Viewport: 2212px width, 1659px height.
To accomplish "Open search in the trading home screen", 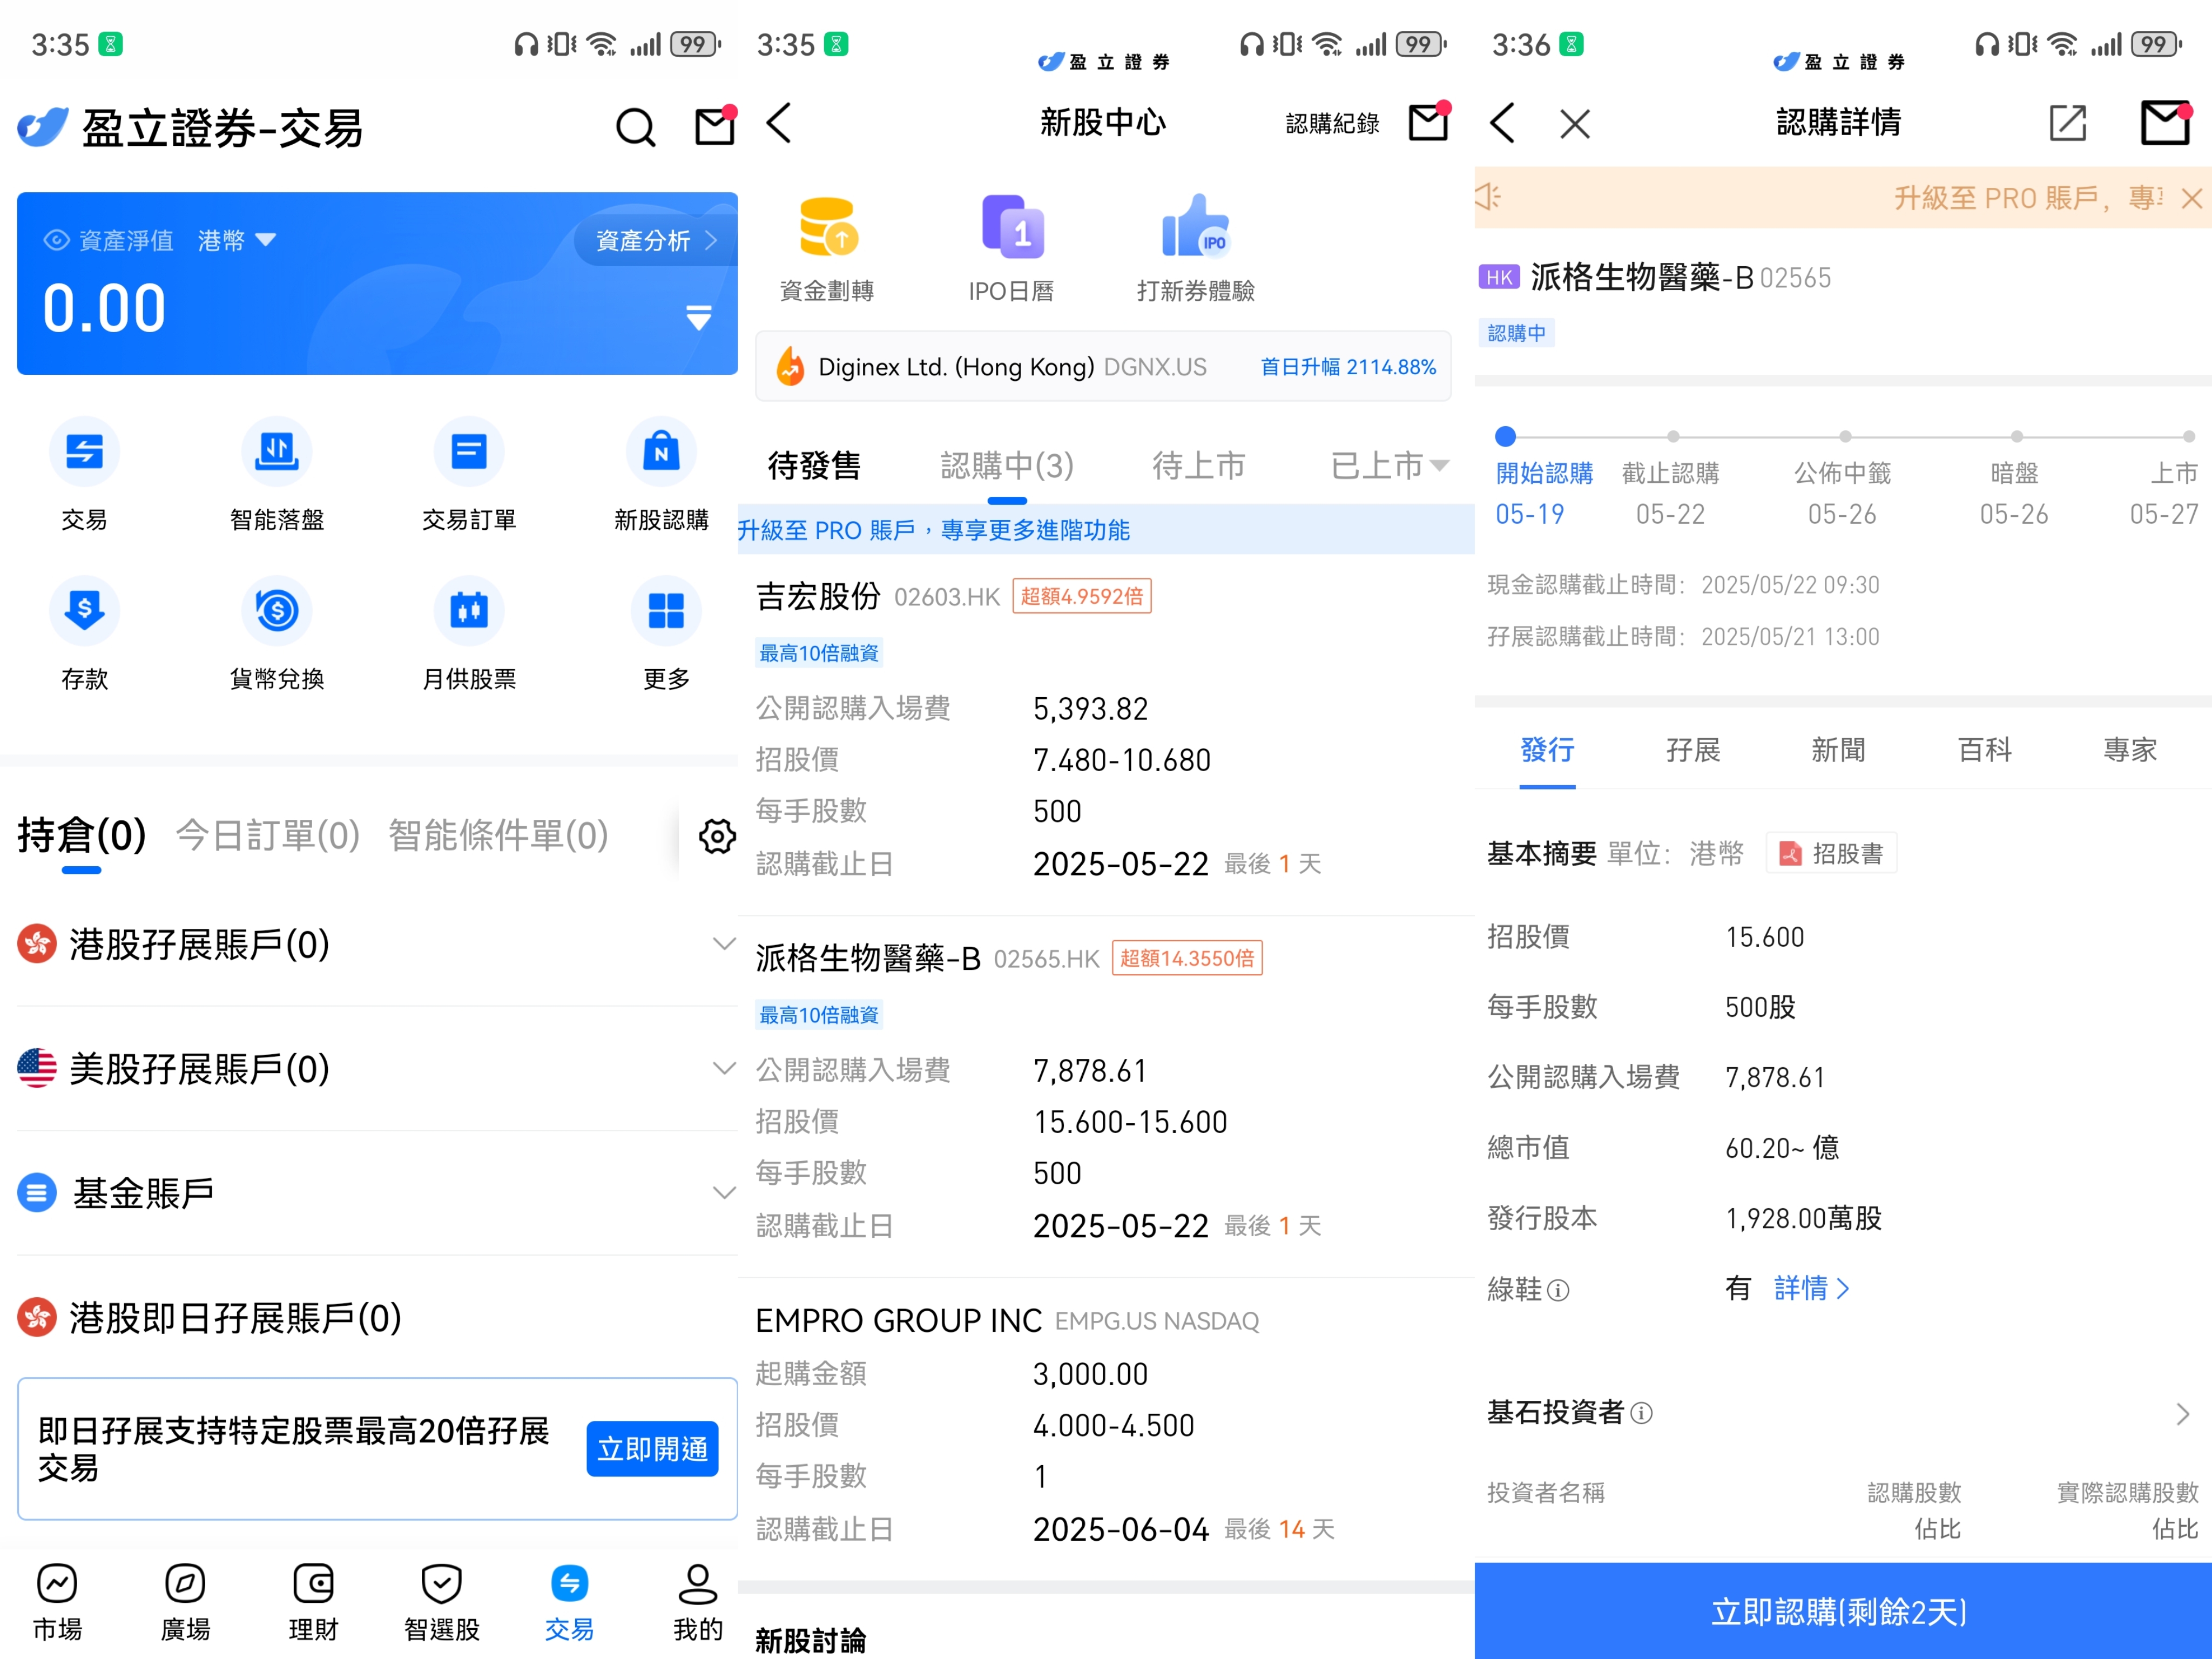I will click(x=635, y=127).
